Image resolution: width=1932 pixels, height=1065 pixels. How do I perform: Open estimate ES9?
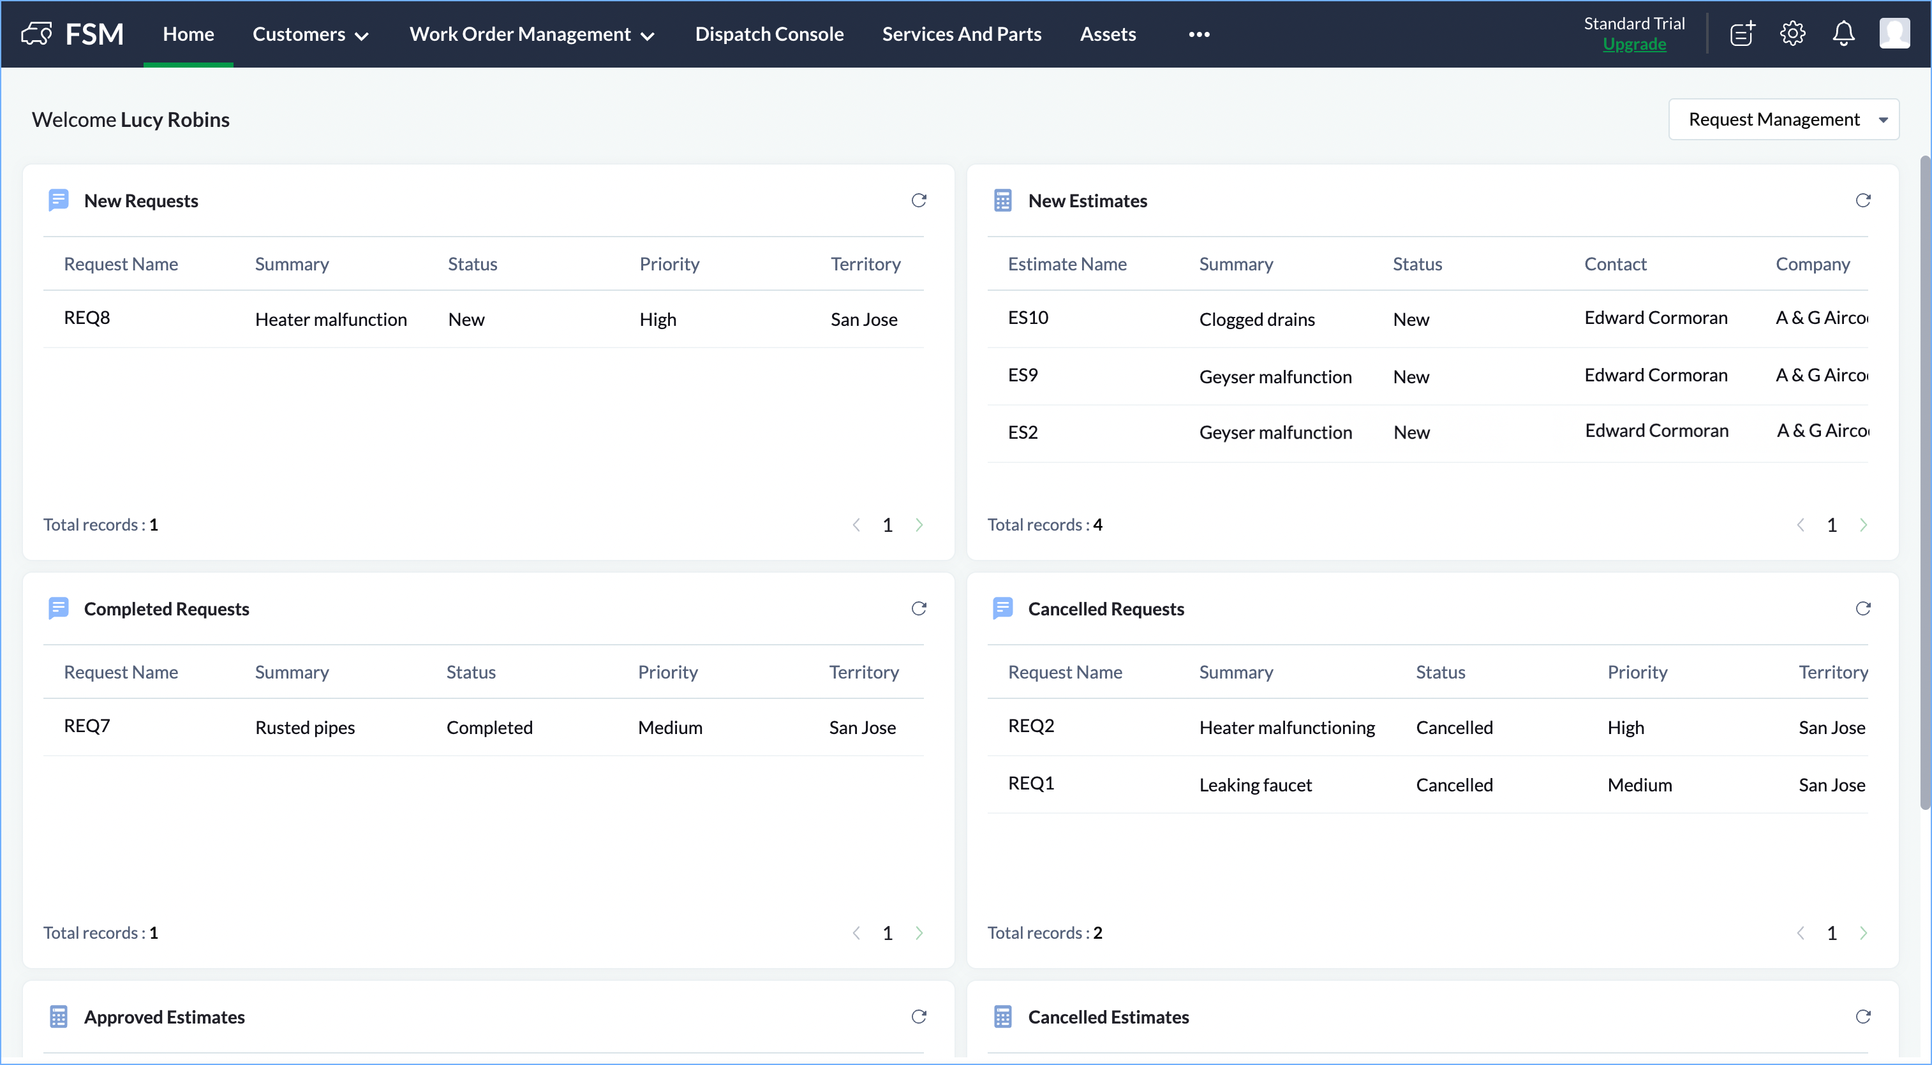click(x=1022, y=375)
